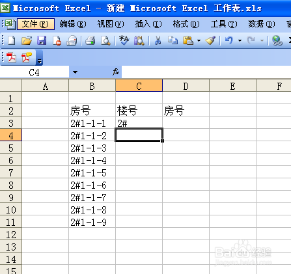Select cell containing 2#1-1-4
291x274 pixels.
coord(92,160)
